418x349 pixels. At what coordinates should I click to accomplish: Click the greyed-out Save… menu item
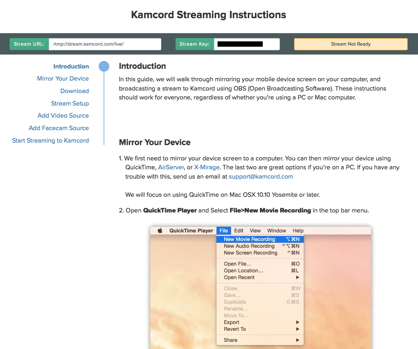click(260, 295)
